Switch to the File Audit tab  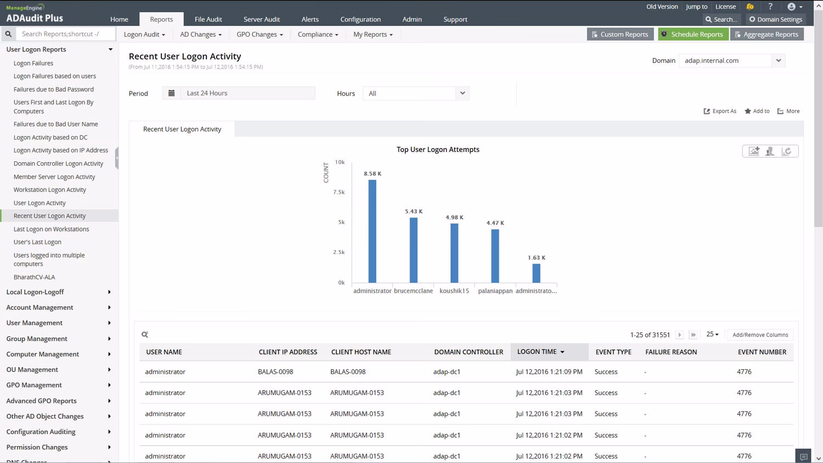coord(208,19)
